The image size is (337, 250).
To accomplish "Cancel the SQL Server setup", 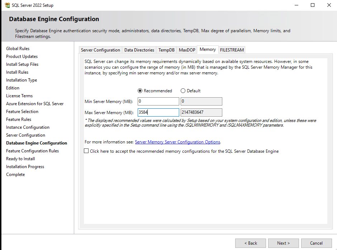I will tap(316, 243).
